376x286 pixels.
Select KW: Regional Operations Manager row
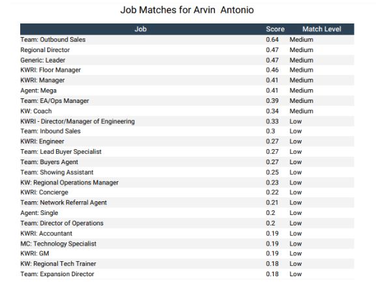(x=187, y=182)
